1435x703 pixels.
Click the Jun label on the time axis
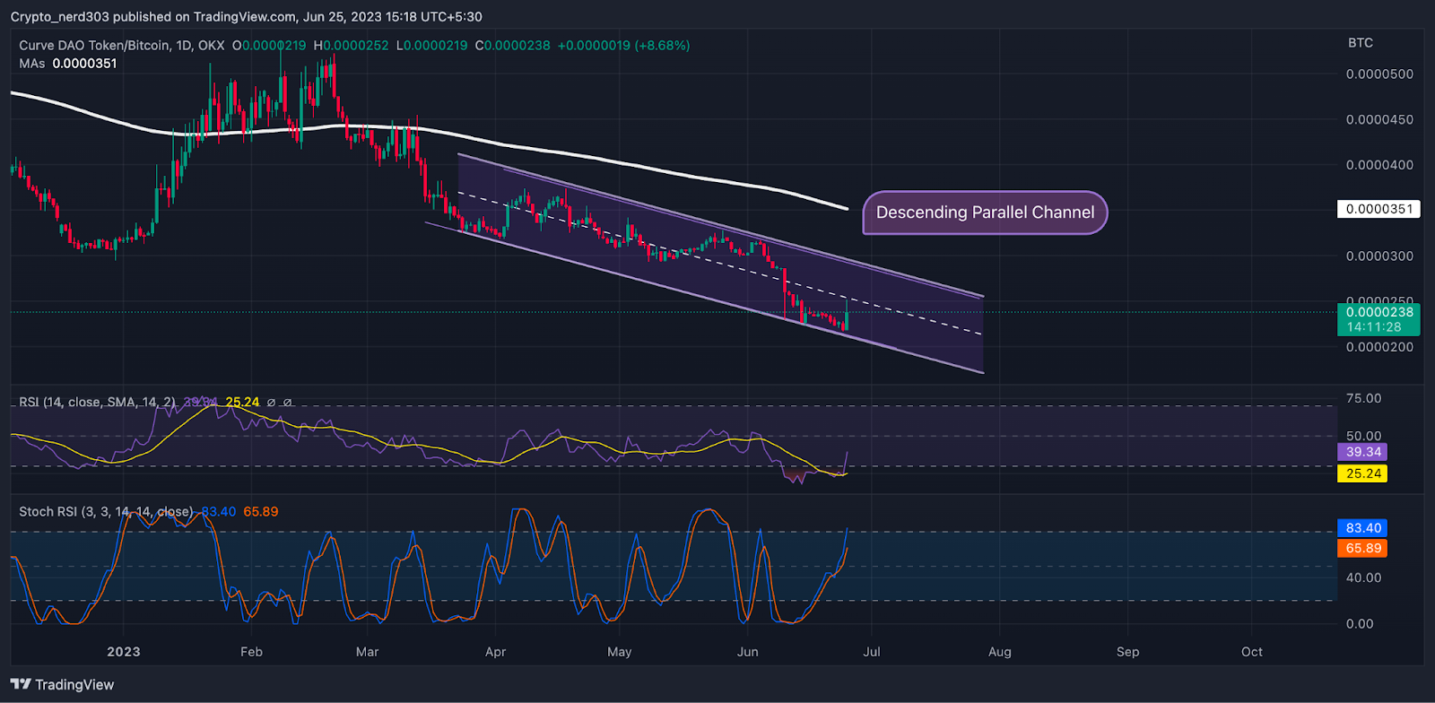[747, 652]
